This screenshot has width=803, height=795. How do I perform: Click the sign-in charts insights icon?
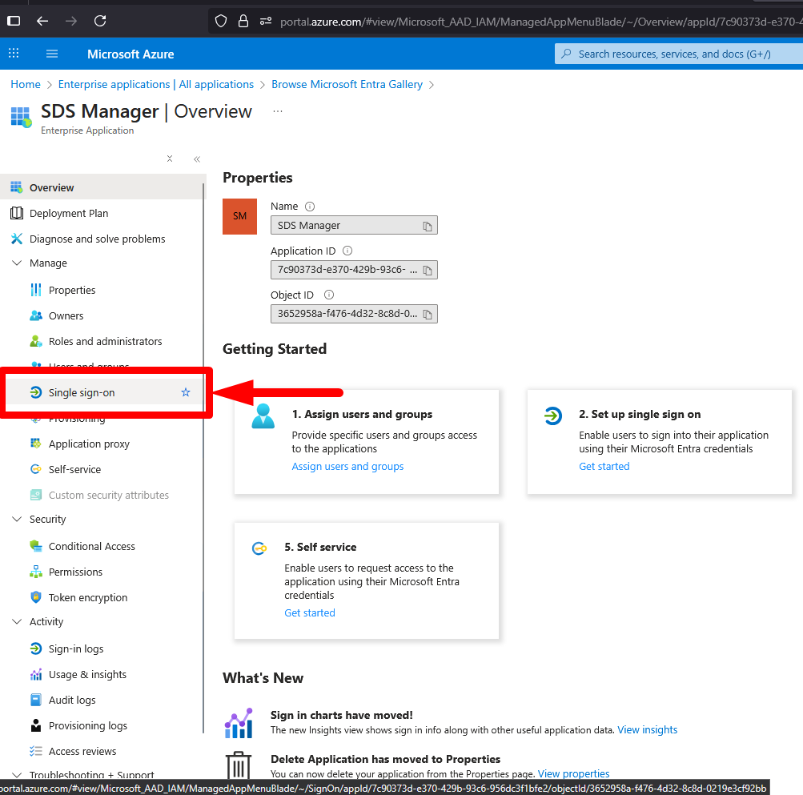pyautogui.click(x=239, y=723)
